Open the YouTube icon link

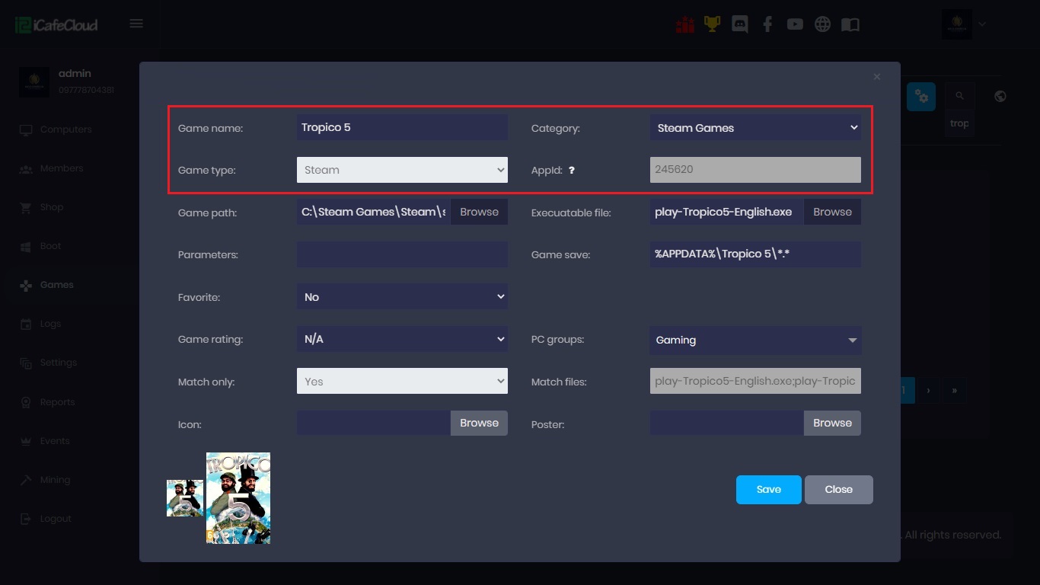(795, 24)
